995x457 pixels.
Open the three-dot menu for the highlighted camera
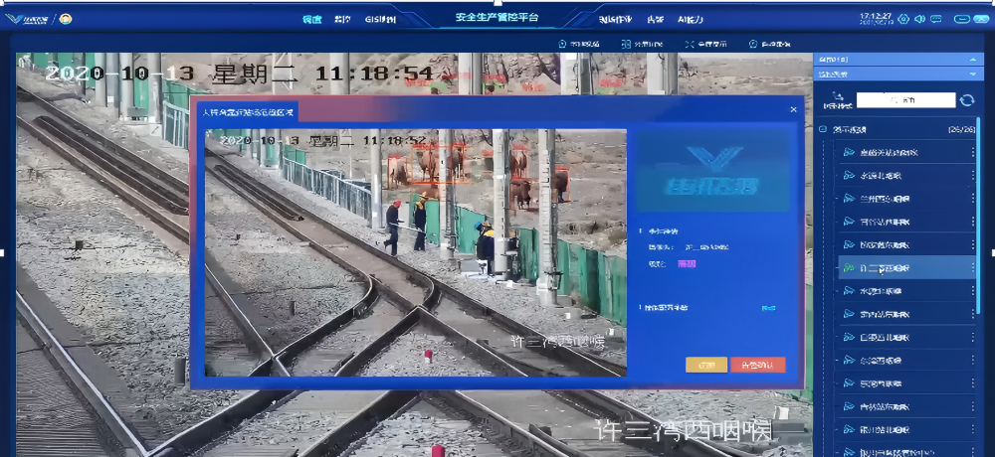coord(973,267)
